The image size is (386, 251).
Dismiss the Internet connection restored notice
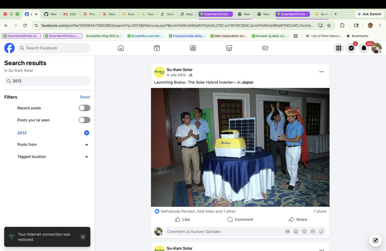(x=83, y=237)
